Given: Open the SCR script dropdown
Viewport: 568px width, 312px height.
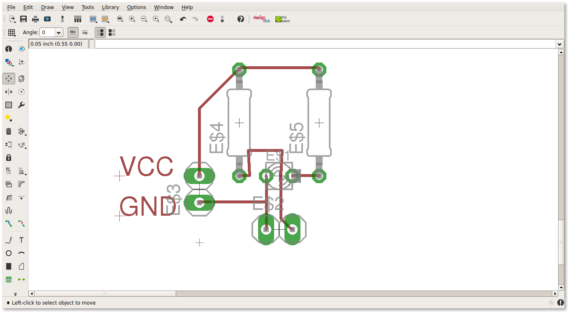Looking at the screenshot, I should 93,19.
